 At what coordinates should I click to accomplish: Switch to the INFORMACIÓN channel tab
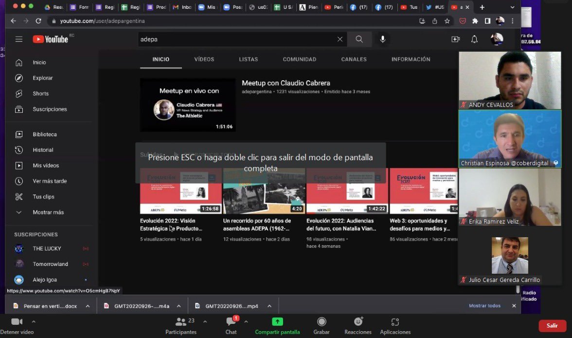click(x=411, y=59)
